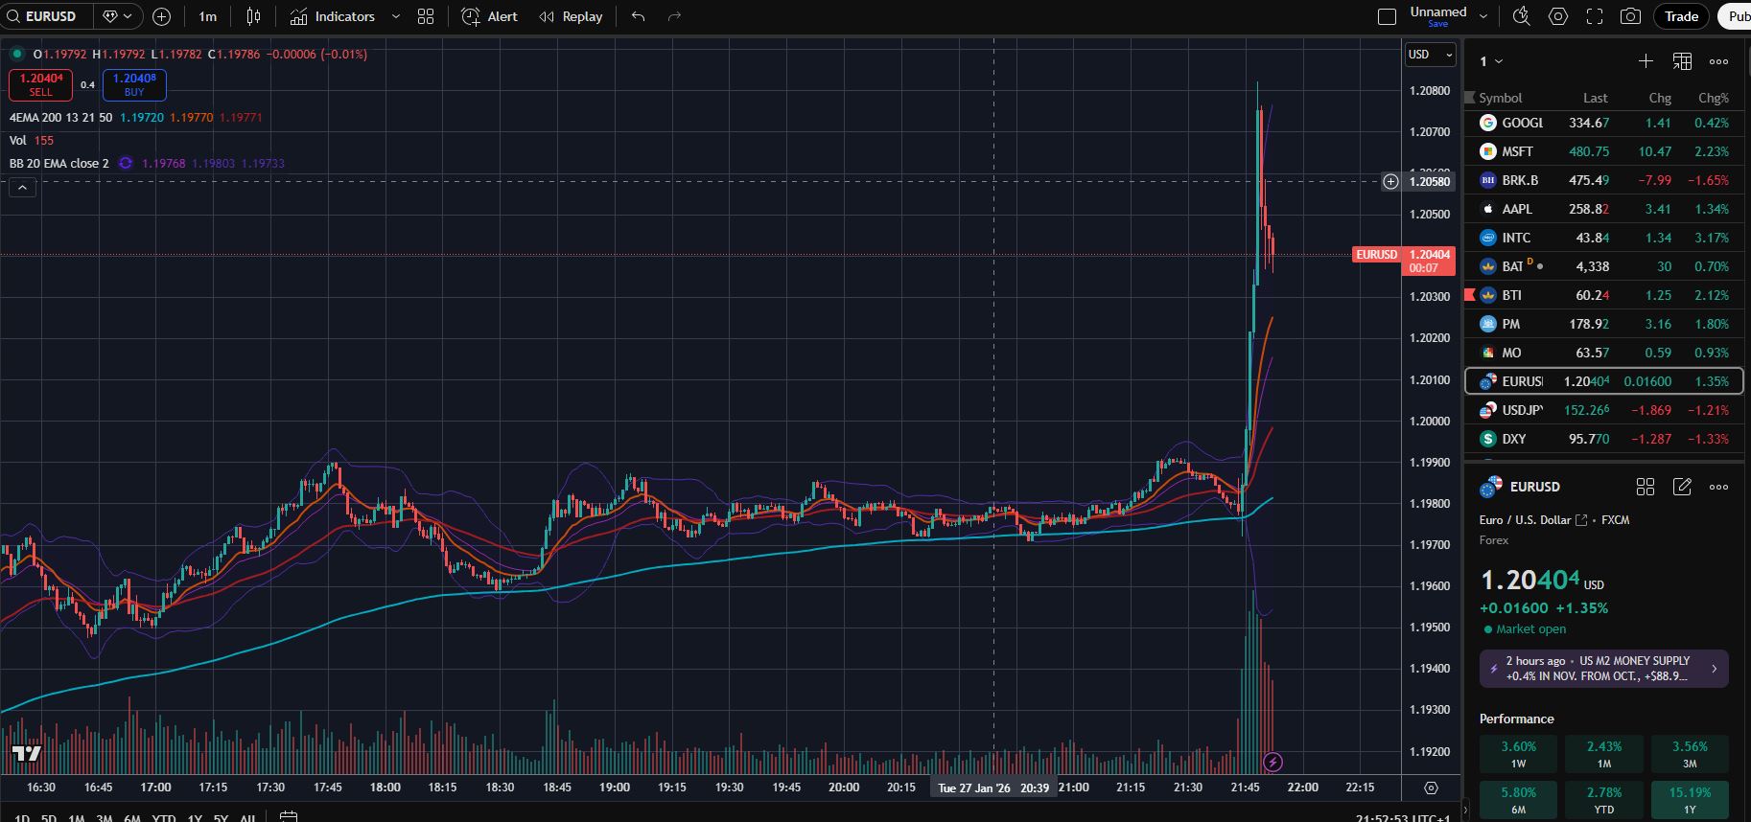Click the EURUSD 1.20404 current price label

[x=1404, y=261]
